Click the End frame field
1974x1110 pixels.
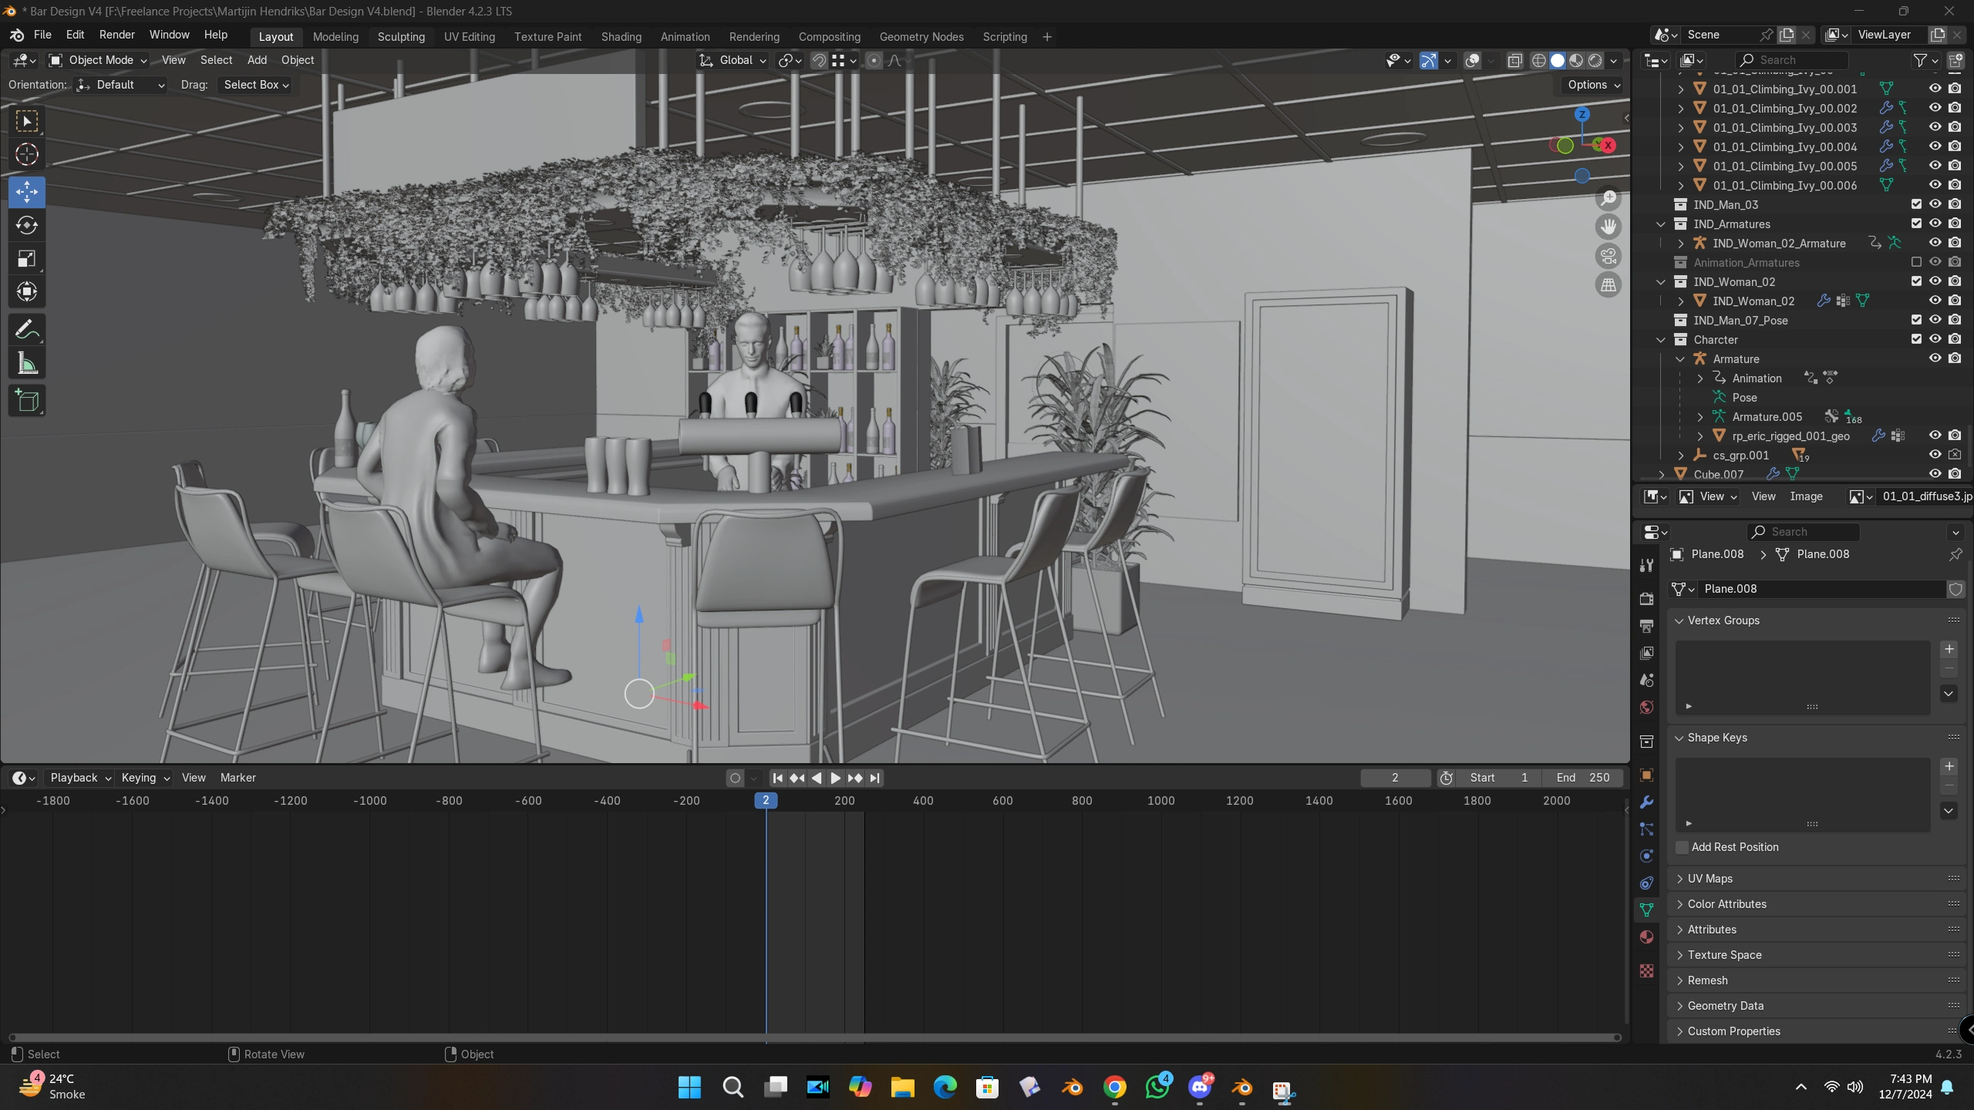point(1582,778)
